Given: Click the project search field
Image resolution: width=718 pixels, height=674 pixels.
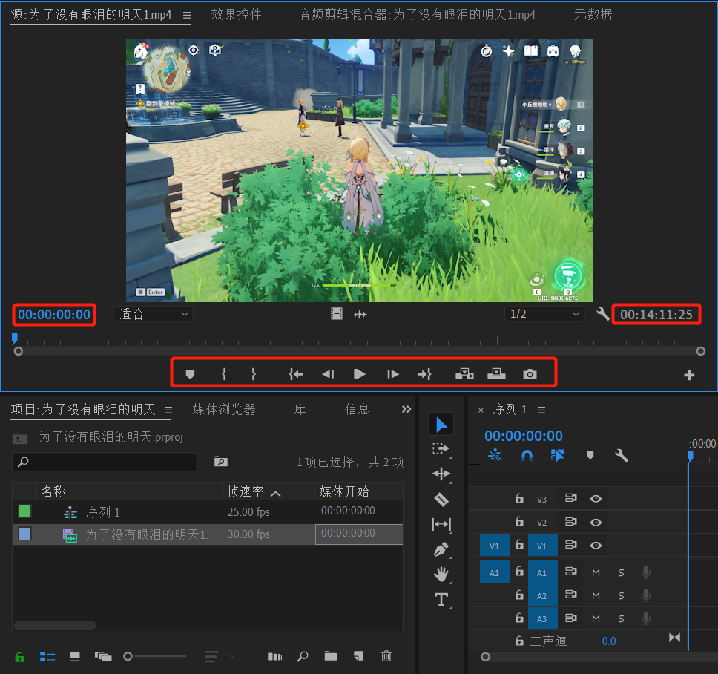Looking at the screenshot, I should tap(105, 462).
